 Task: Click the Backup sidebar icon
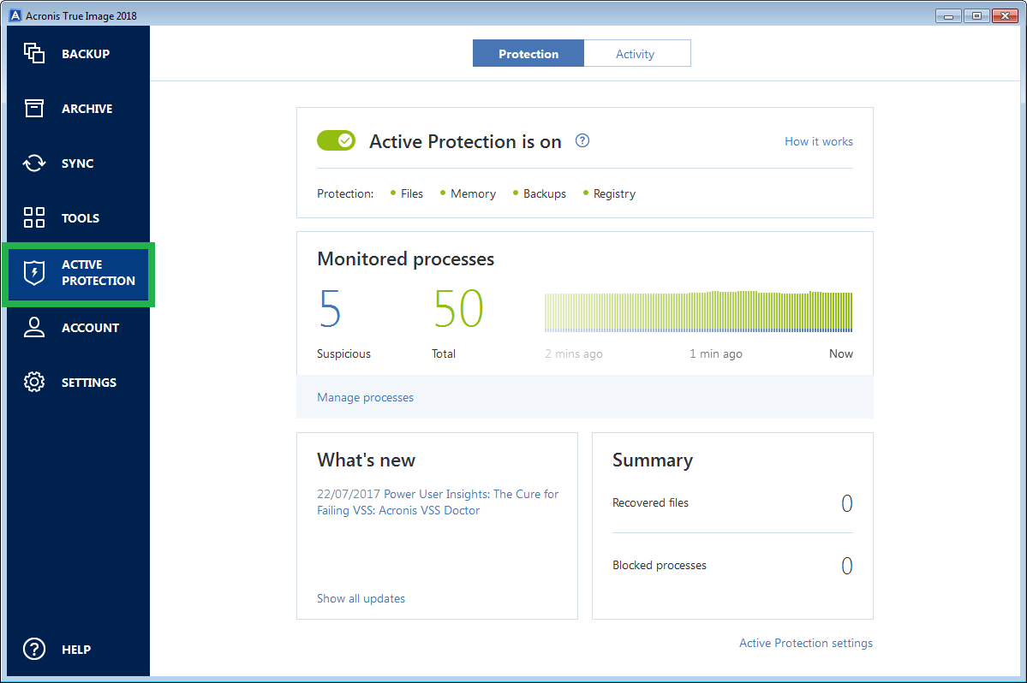coord(34,53)
